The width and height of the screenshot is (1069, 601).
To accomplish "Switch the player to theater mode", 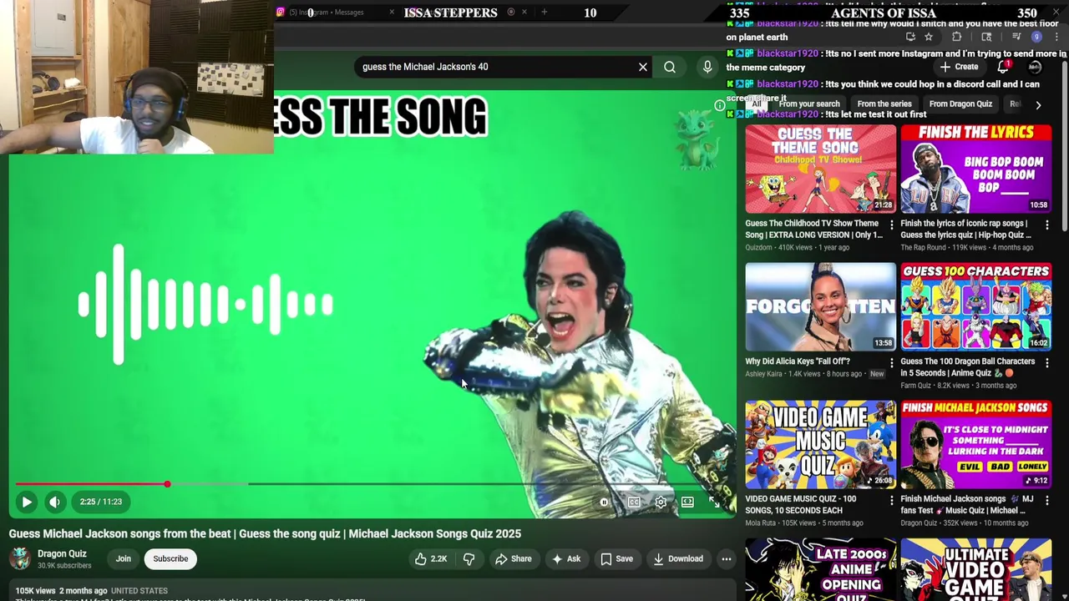I will [x=687, y=502].
